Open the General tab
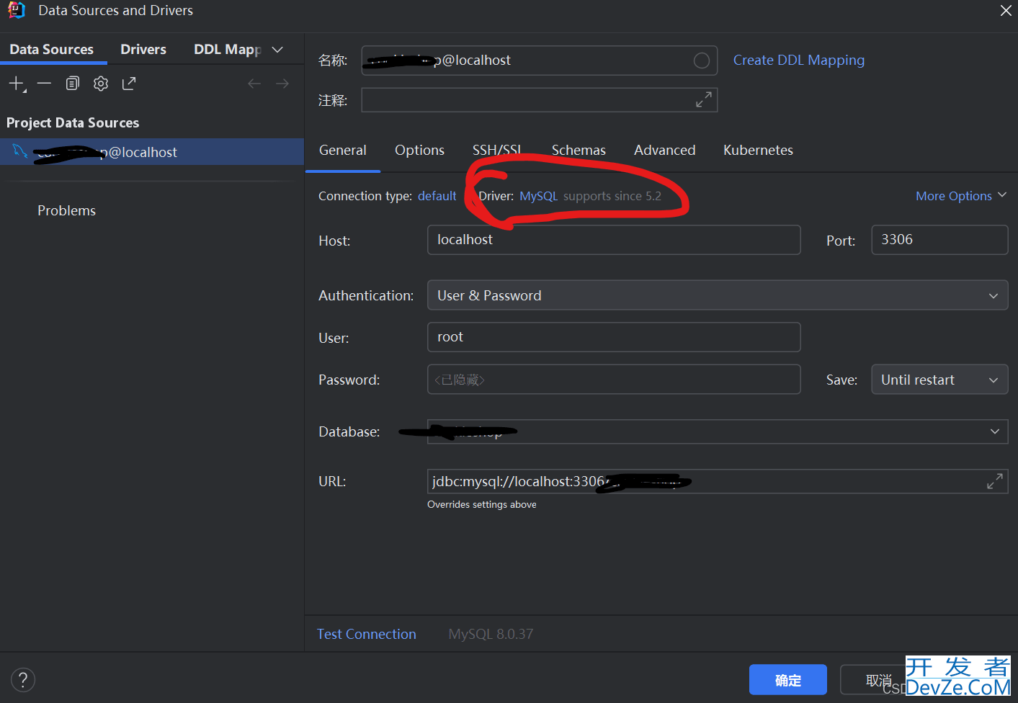Viewport: 1018px width, 703px height. pyautogui.click(x=343, y=150)
